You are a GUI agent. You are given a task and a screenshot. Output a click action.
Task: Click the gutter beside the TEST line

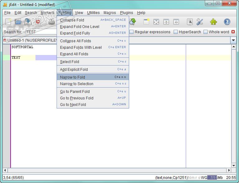click(x=7, y=57)
